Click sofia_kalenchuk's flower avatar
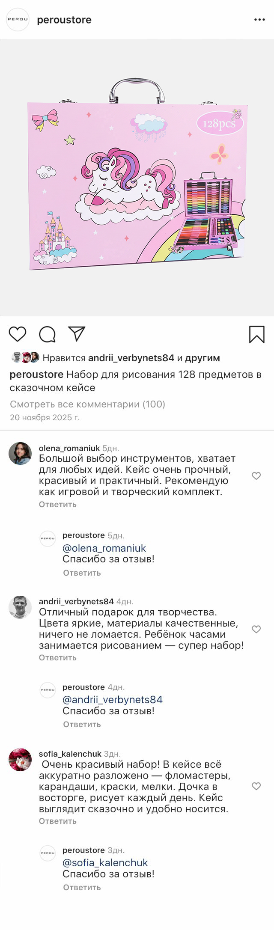 pyautogui.click(x=20, y=760)
